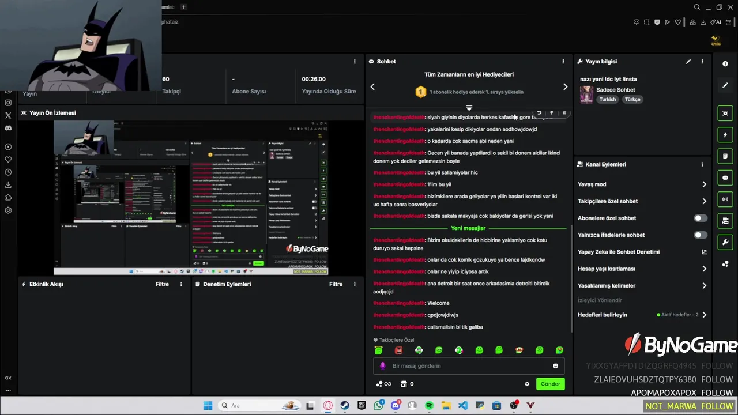Open chat settings gear beside Gönder
The image size is (738, 415).
[527, 384]
